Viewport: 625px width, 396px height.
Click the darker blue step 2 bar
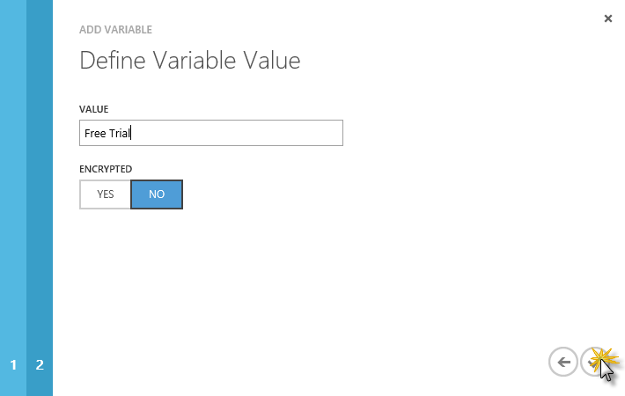click(40, 198)
